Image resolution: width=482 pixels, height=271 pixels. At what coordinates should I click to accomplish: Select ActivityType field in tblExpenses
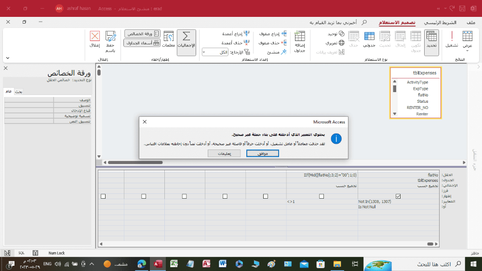[x=417, y=82]
